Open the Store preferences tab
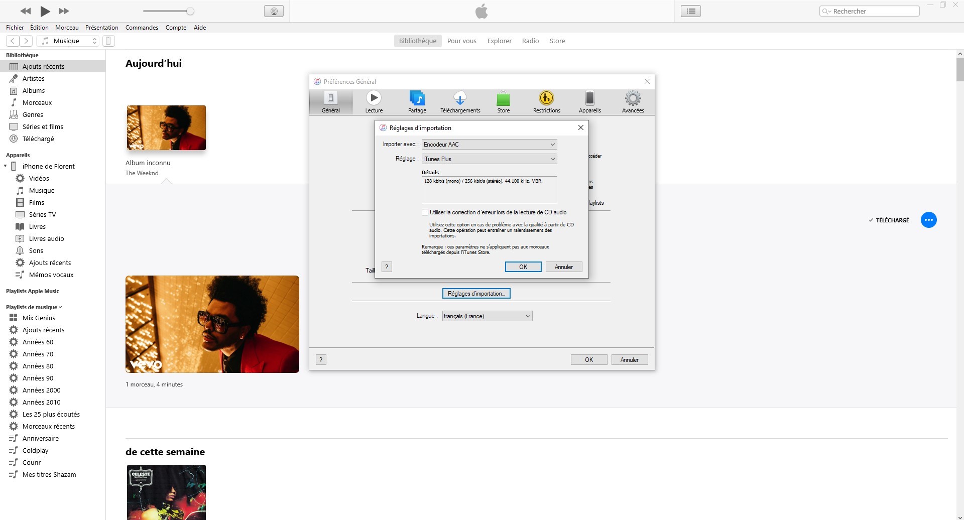Screen dimensions: 964x520 (503, 102)
